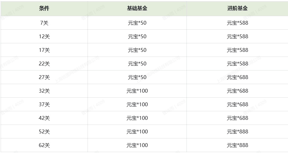The image size is (288, 153).
Task: Select 元宝*888 in the 52关 row
Action: pos(237,132)
